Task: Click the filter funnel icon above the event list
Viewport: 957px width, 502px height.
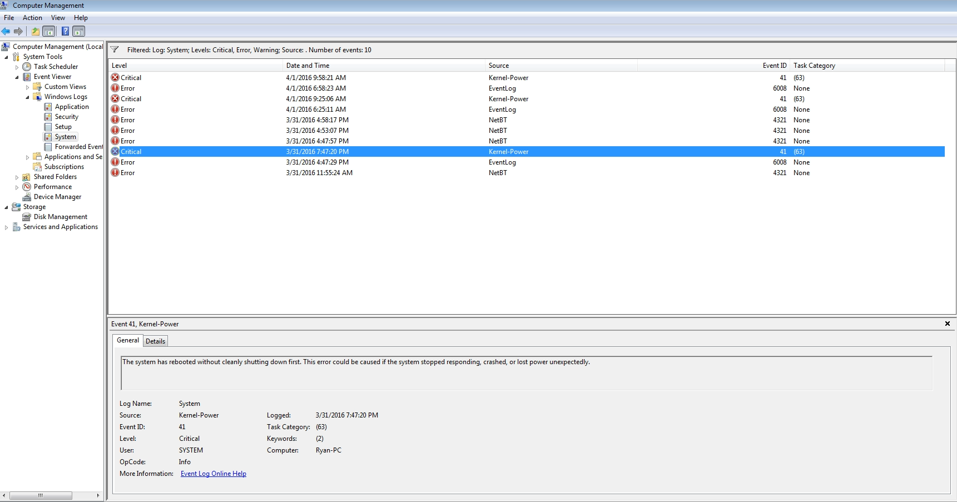Action: point(115,49)
